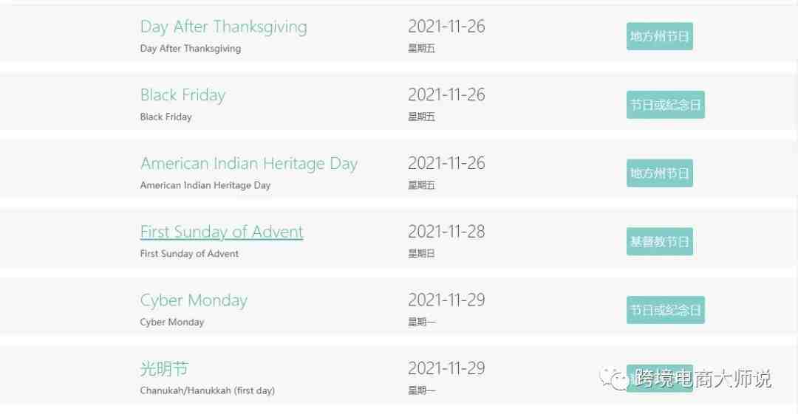Click the WeChat logo watermark icon
The image size is (798, 414).
coord(614,379)
